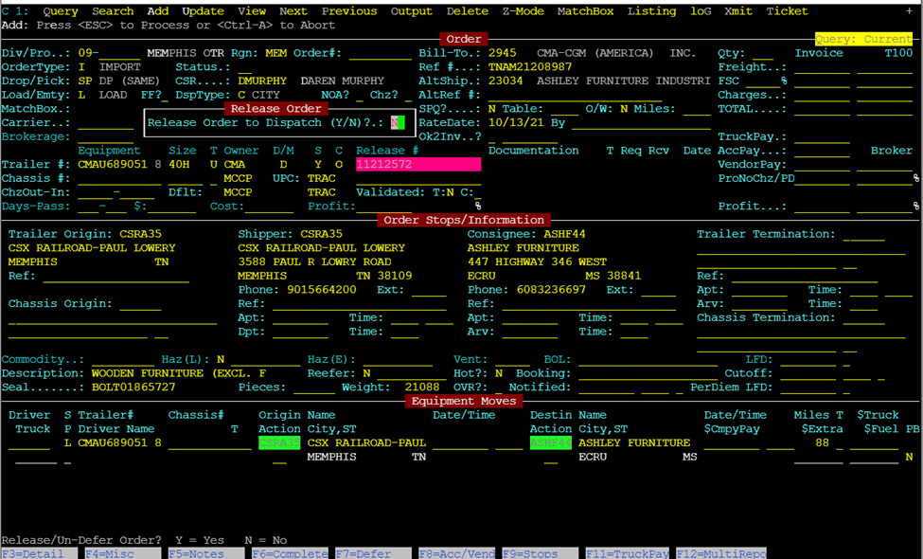Open the Search menu item
The width and height of the screenshot is (923, 559).
pos(113,11)
